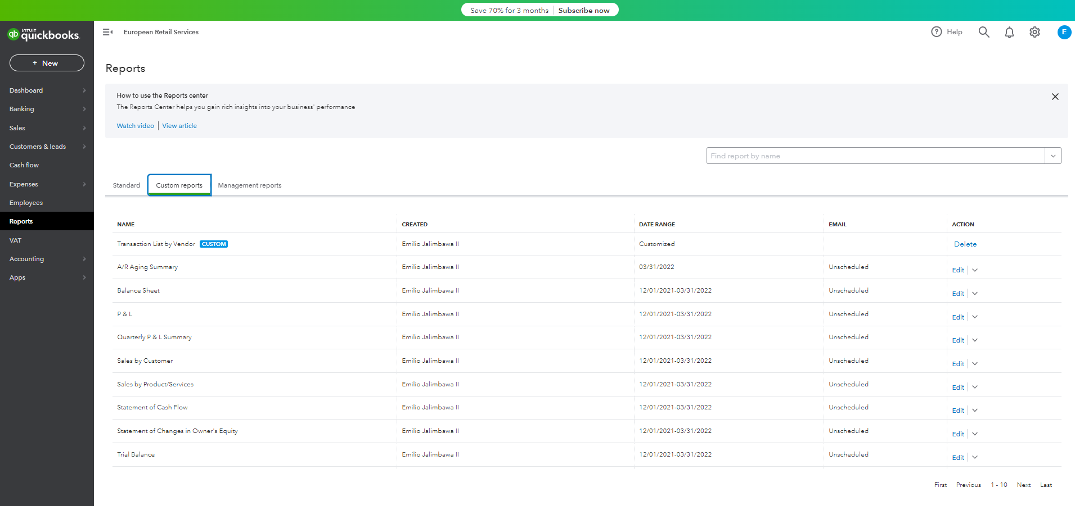Open the View article link
This screenshot has width=1075, height=506.
pos(179,126)
